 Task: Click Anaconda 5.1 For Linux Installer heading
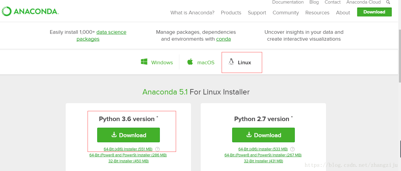(196, 92)
